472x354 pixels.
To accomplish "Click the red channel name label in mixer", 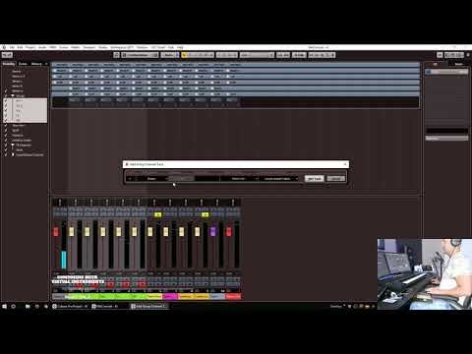I will [233, 296].
